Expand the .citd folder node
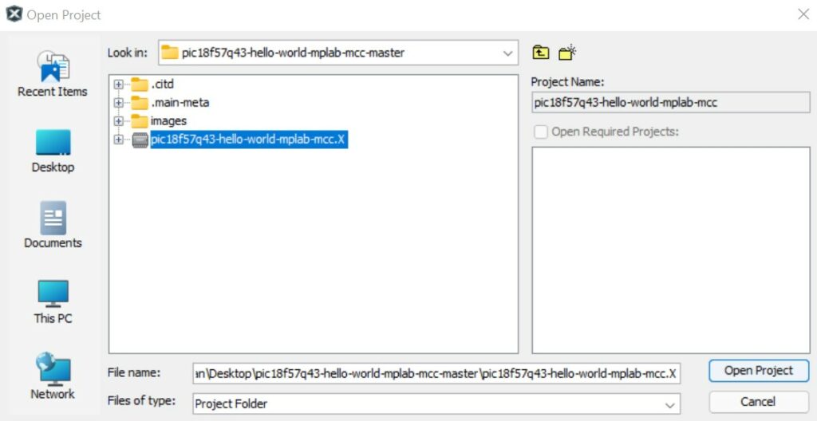The height and width of the screenshot is (421, 817). (119, 85)
